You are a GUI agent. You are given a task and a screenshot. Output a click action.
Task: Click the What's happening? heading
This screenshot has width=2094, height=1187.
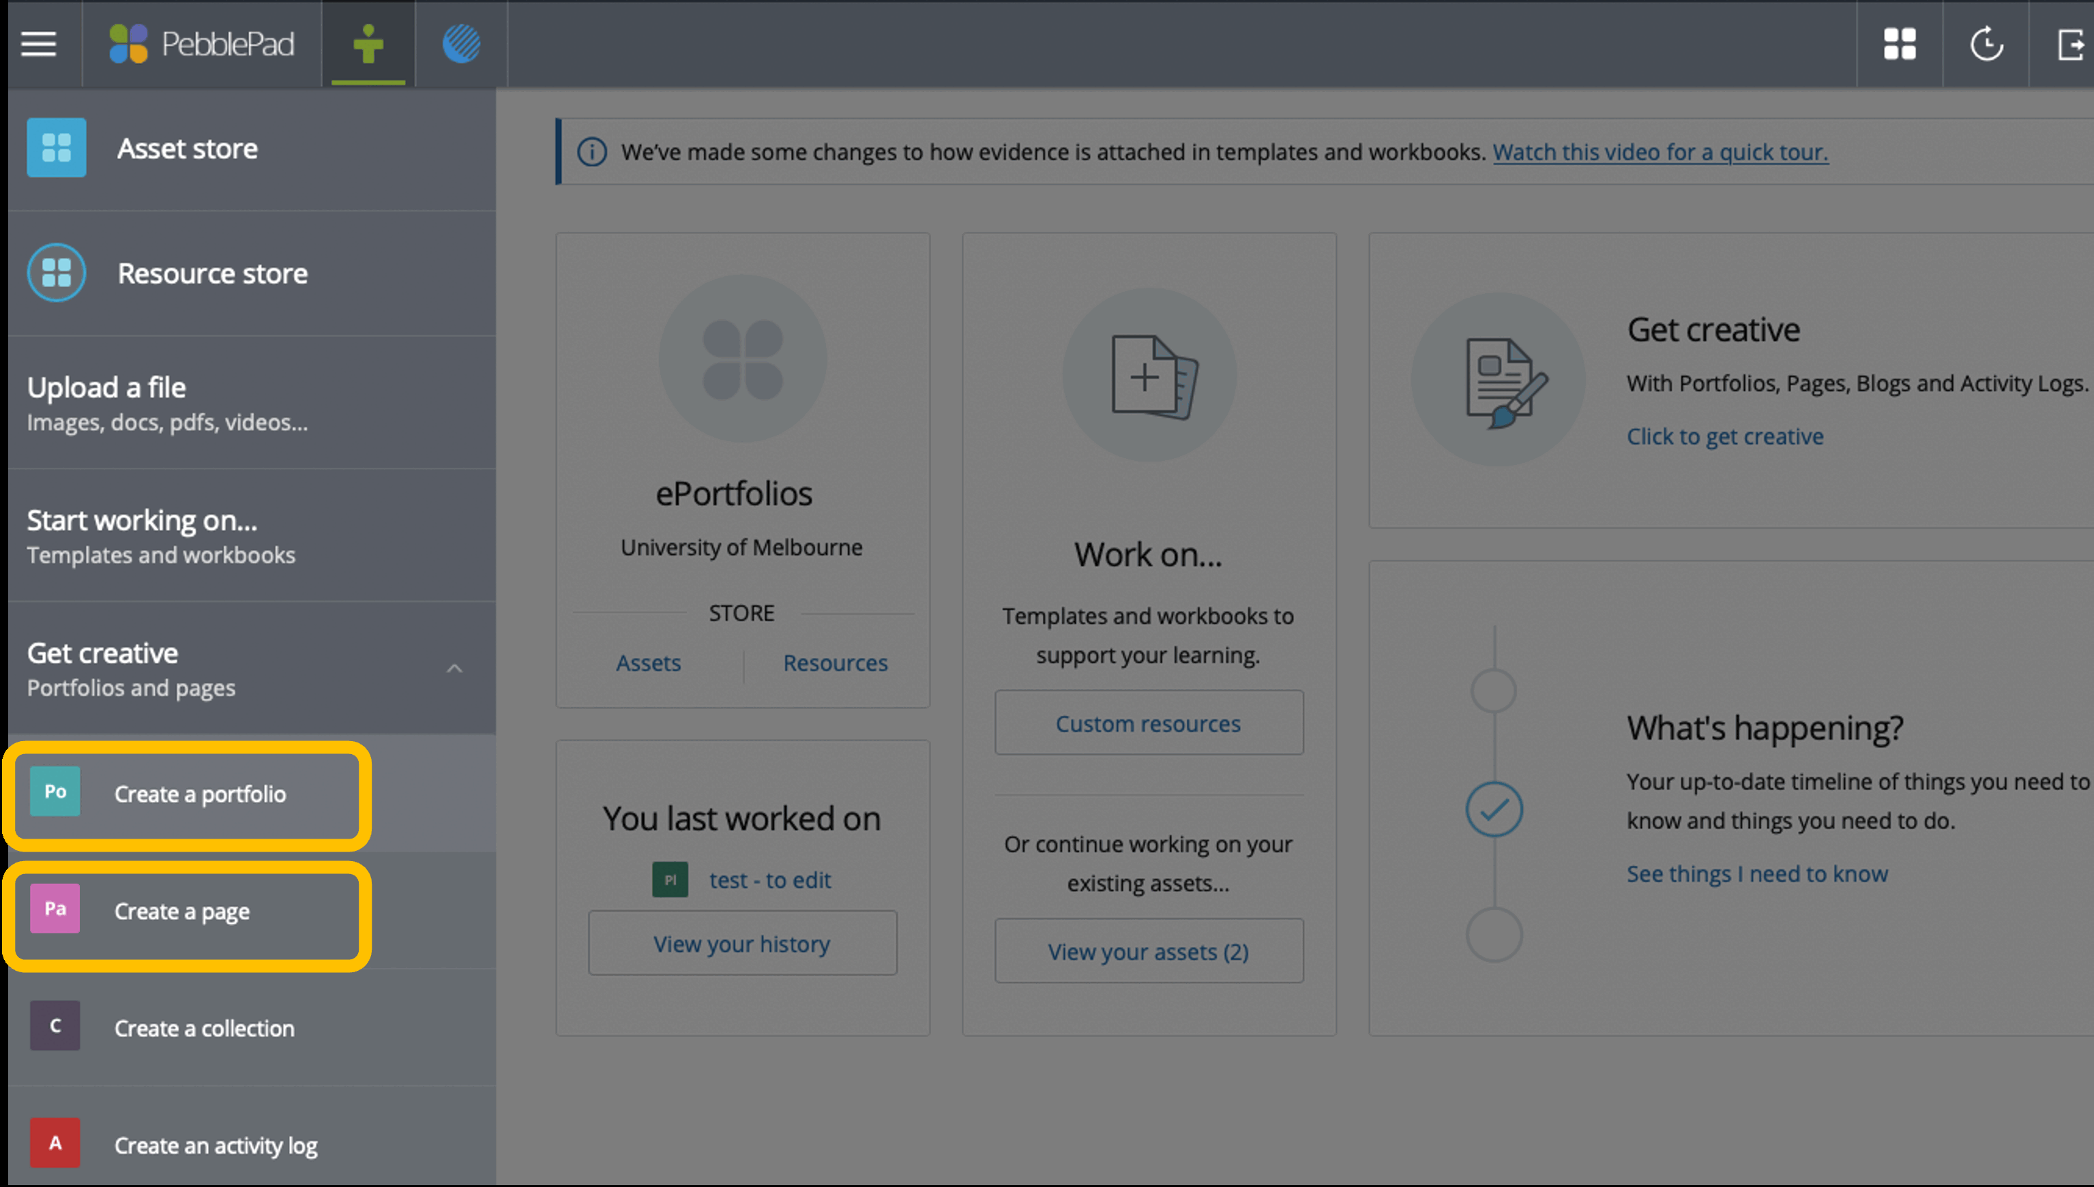[x=1765, y=727]
